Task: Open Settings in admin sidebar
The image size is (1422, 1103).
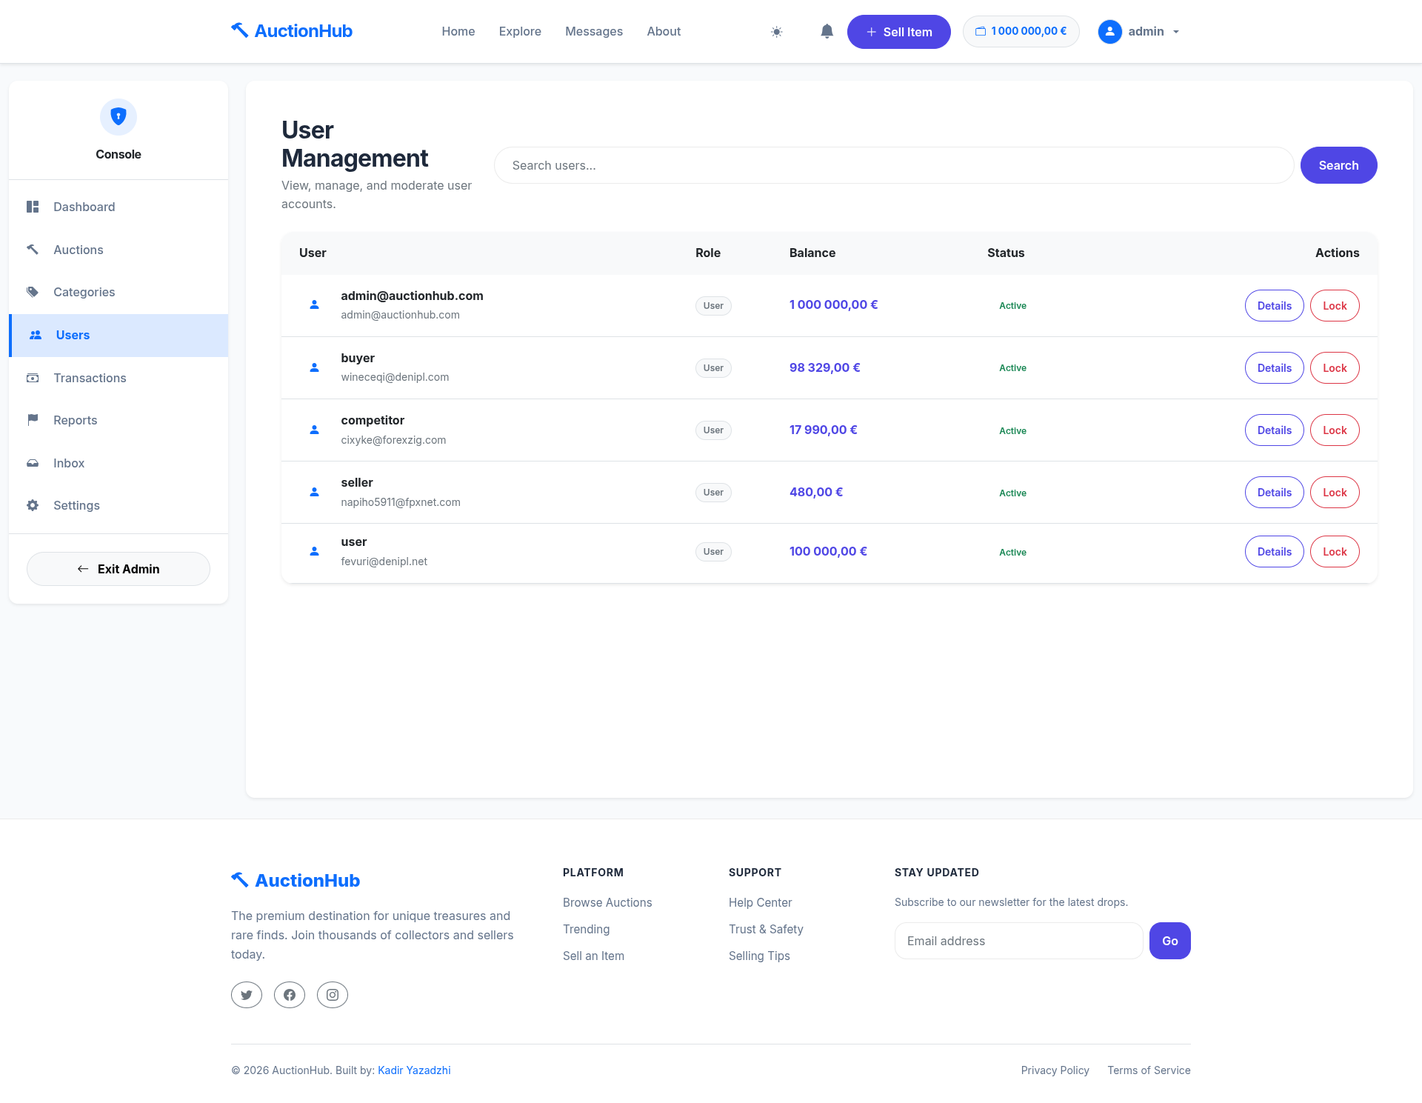Action: pos(118,505)
